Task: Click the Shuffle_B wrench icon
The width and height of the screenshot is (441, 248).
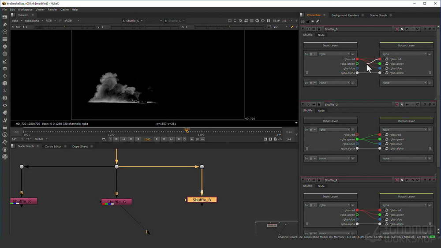Action: pyautogui.click(x=319, y=29)
